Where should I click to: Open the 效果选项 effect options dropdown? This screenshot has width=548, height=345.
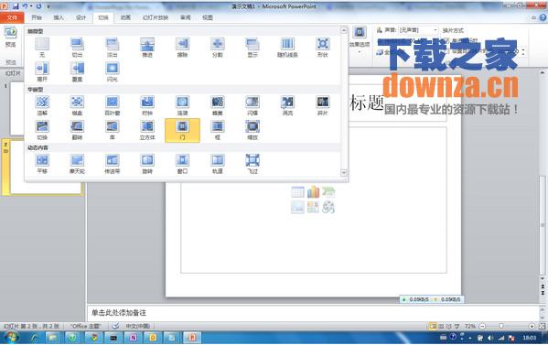click(x=360, y=40)
